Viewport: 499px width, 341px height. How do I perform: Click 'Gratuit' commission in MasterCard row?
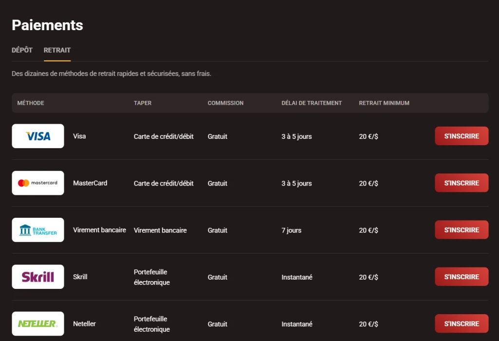coord(217,183)
